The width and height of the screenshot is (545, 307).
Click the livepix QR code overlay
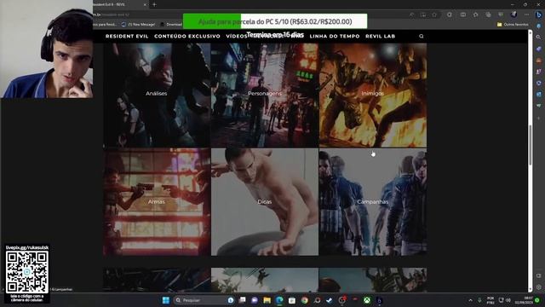coord(26,273)
